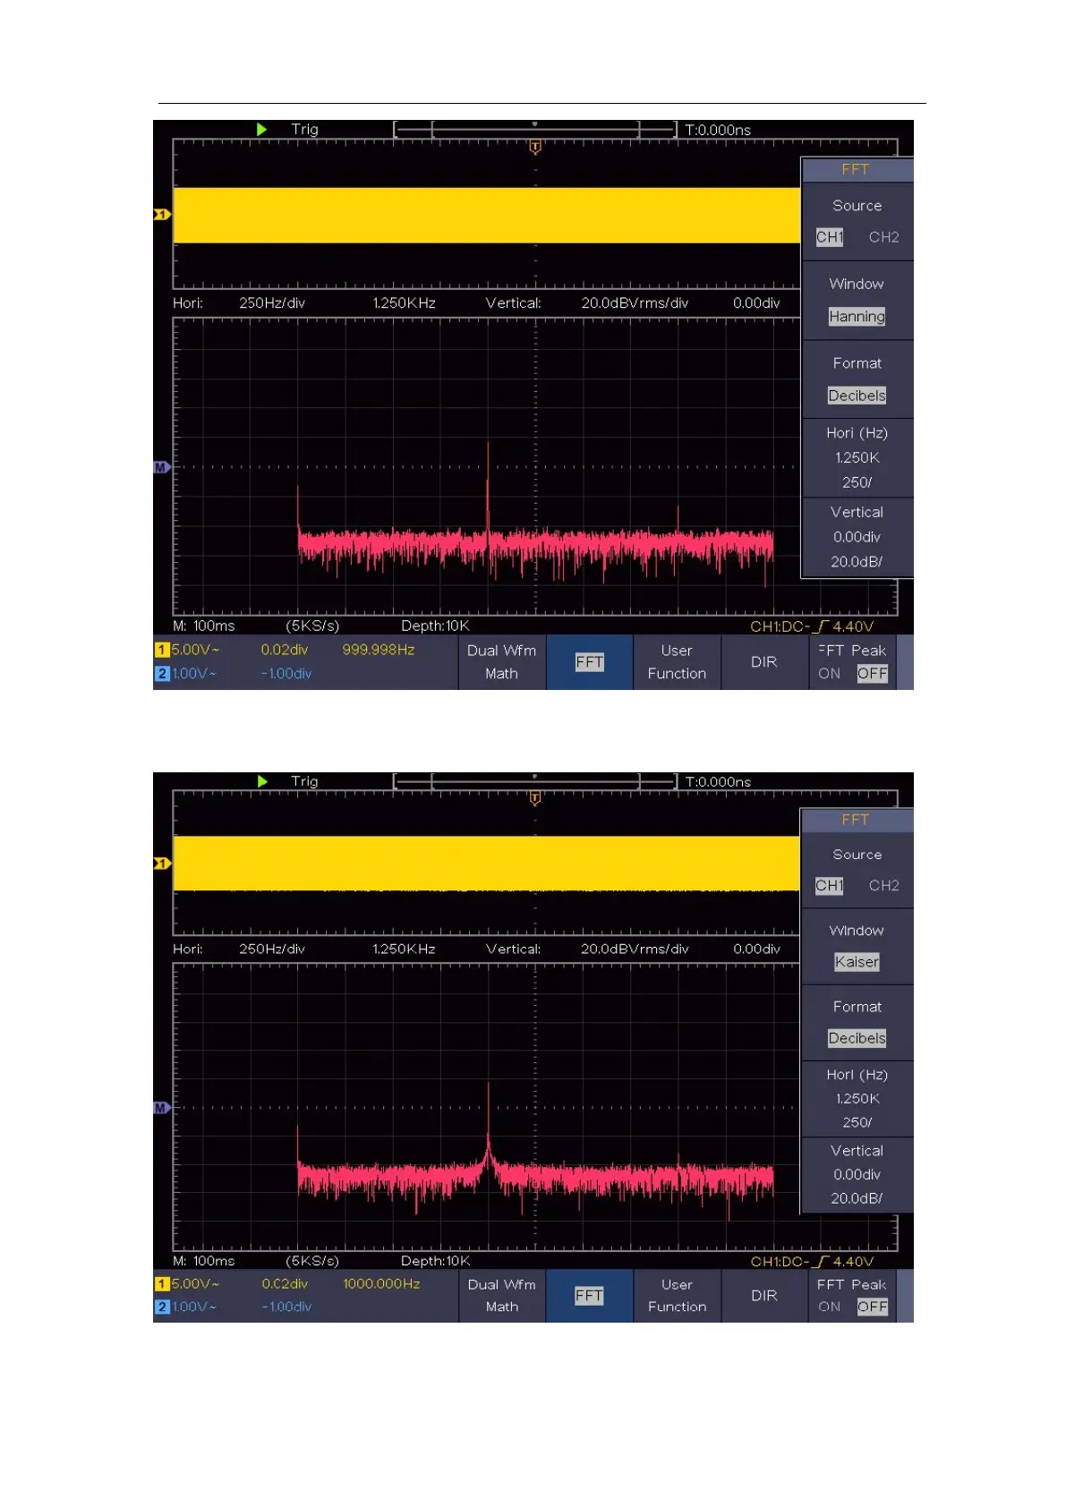
Task: Open Dual Wfm Math in Kaiser screenshot
Action: pos(501,1295)
